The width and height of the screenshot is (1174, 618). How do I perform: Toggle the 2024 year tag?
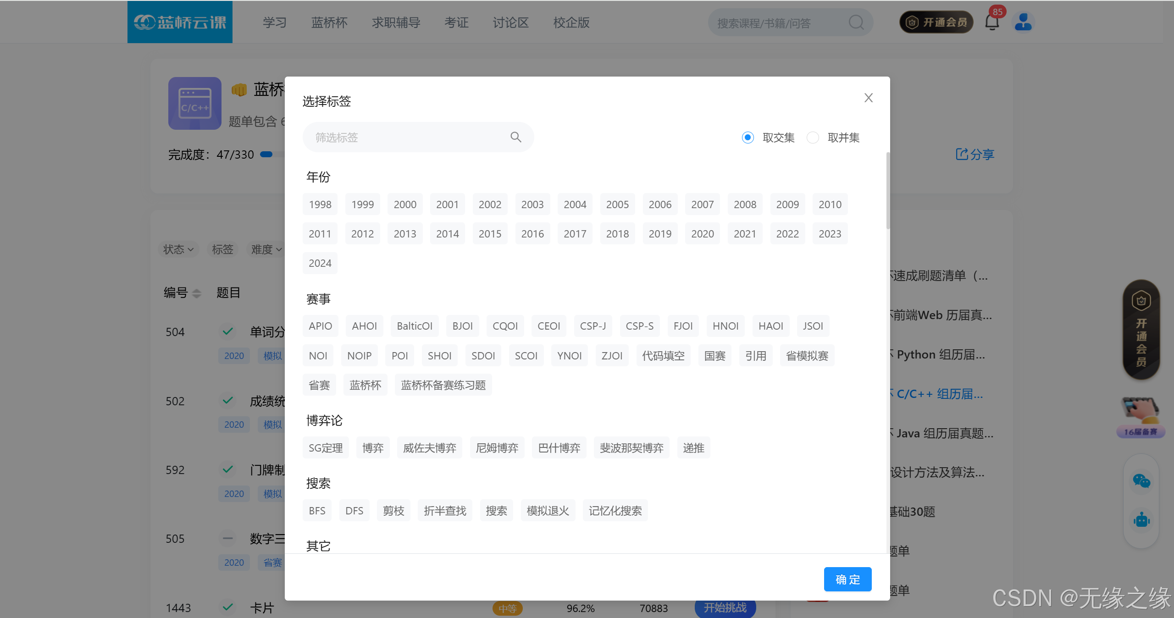point(320,263)
